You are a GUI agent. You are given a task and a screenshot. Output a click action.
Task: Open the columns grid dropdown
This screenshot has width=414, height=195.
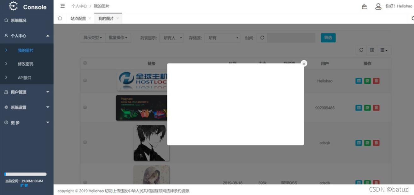[x=384, y=50]
